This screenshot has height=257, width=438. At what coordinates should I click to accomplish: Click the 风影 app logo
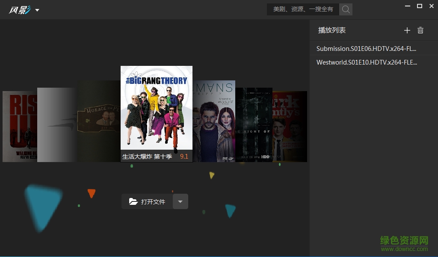coord(19,10)
